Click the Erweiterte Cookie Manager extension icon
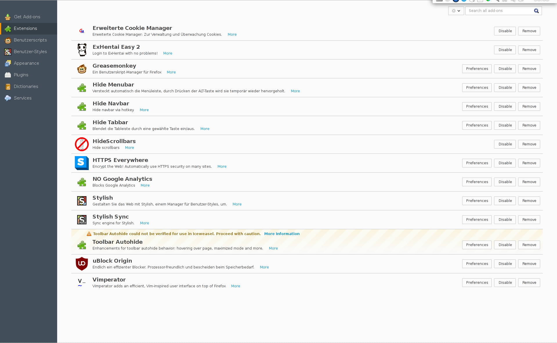This screenshot has width=557, height=343. [x=82, y=31]
